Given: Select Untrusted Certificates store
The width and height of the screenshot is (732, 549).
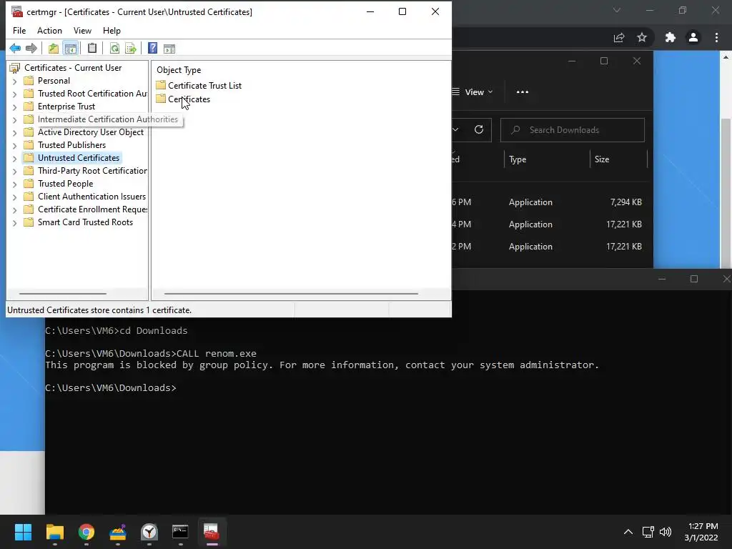Looking at the screenshot, I should (x=79, y=158).
